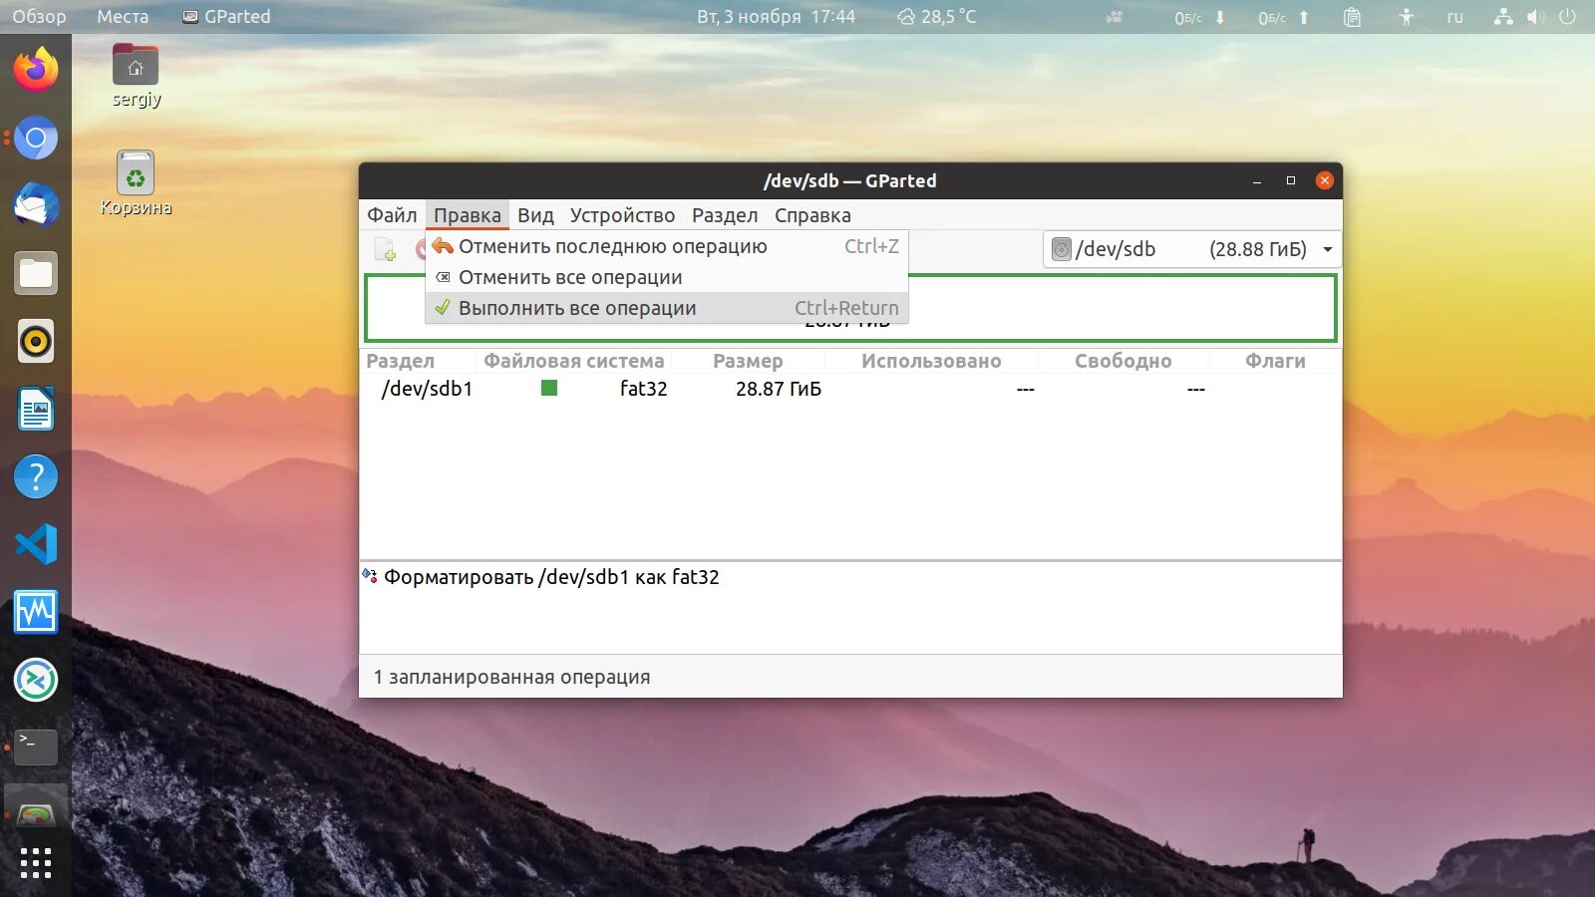The height and width of the screenshot is (897, 1595).
Task: Select the /dev/sdb1 partition row
Action: click(x=850, y=389)
